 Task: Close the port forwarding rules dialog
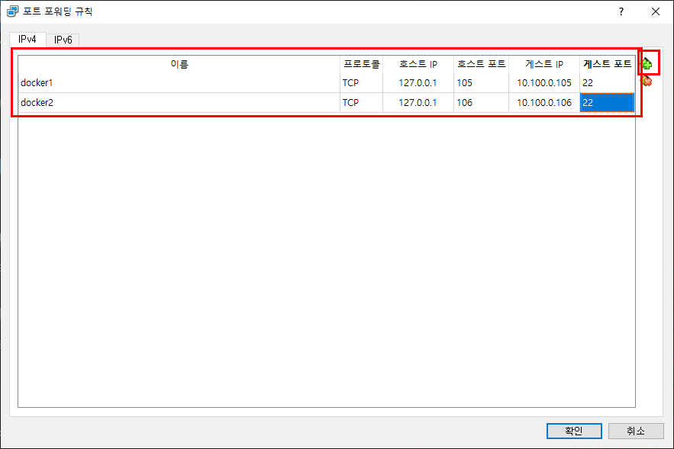[x=656, y=11]
